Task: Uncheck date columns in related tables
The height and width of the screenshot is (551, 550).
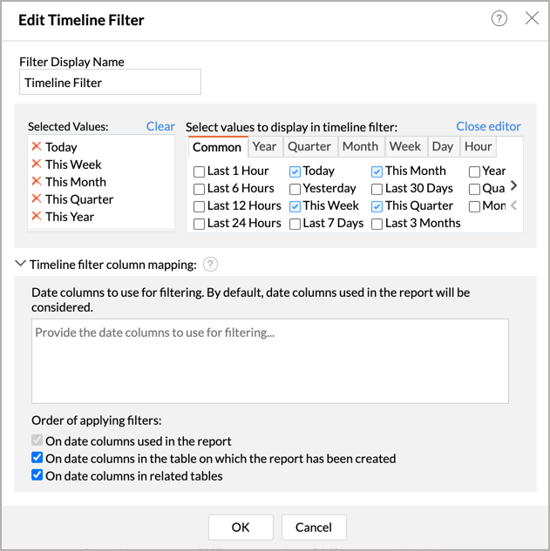Action: (37, 475)
